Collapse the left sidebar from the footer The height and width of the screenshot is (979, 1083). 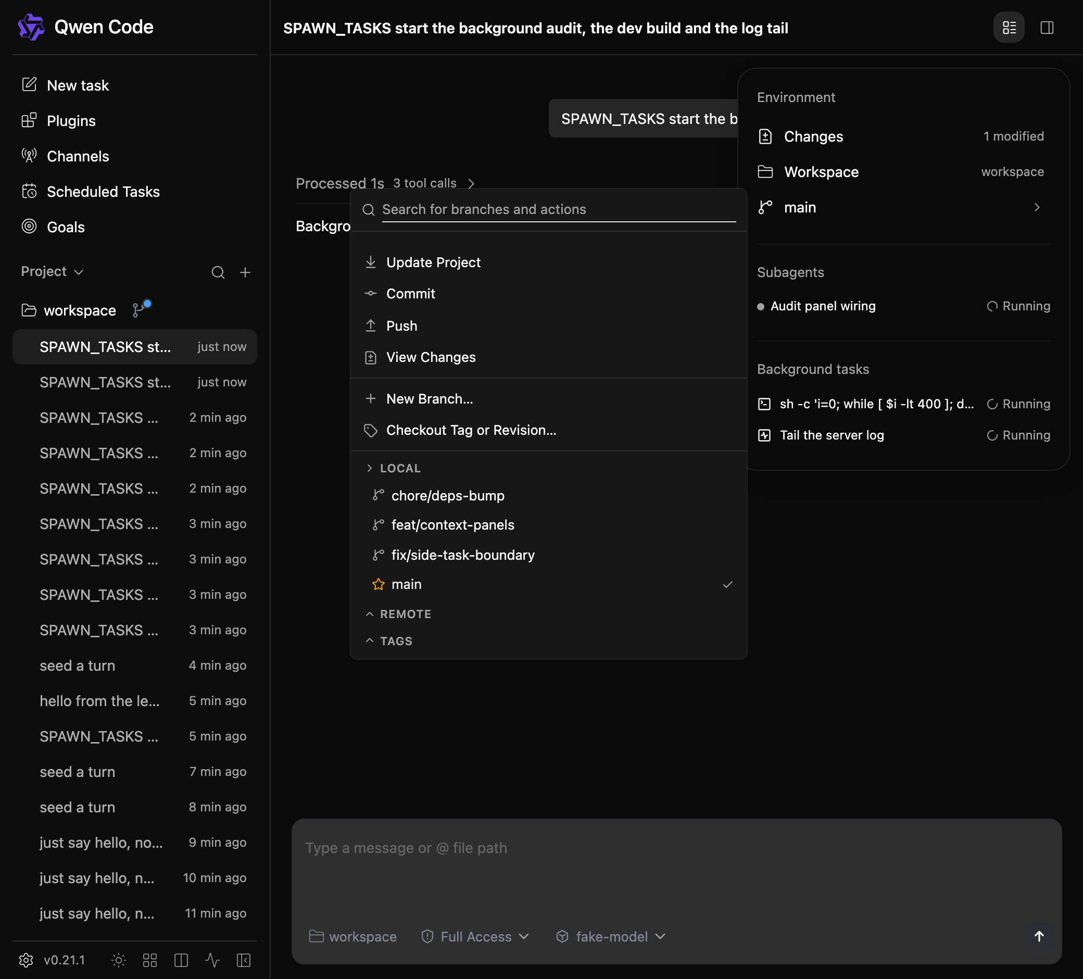point(243,960)
